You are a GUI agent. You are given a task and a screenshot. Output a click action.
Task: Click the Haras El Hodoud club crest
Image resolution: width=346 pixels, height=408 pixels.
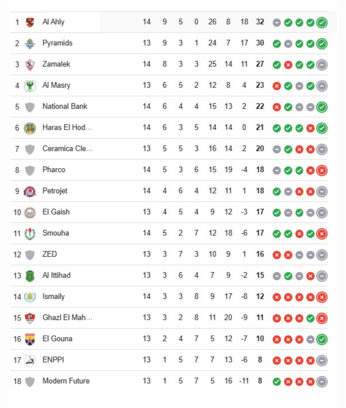coord(30,128)
